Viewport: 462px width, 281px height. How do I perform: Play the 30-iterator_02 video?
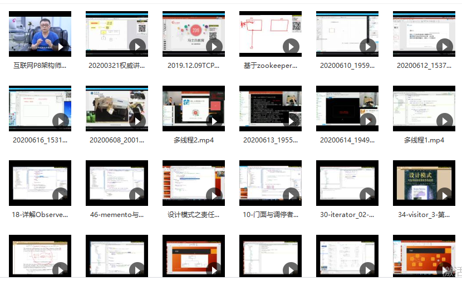pyautogui.click(x=368, y=196)
